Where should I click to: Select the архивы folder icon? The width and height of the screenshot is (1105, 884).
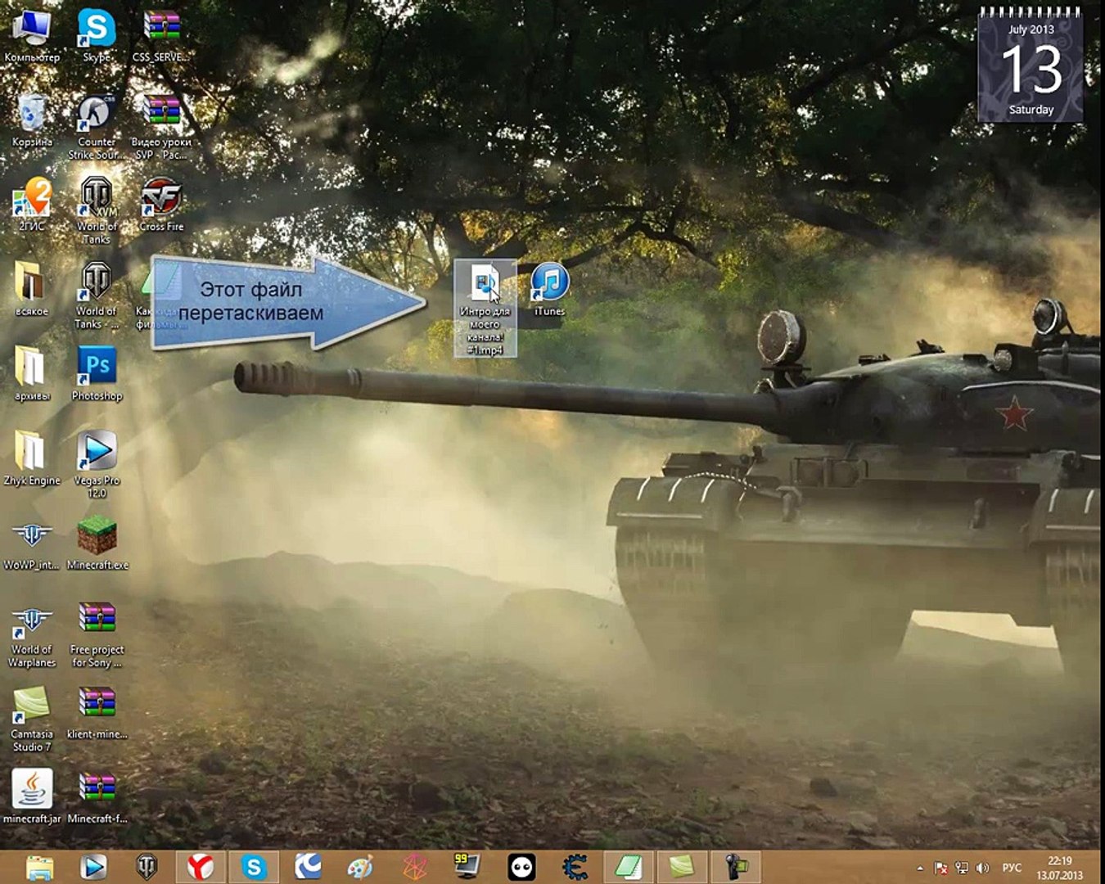click(32, 374)
